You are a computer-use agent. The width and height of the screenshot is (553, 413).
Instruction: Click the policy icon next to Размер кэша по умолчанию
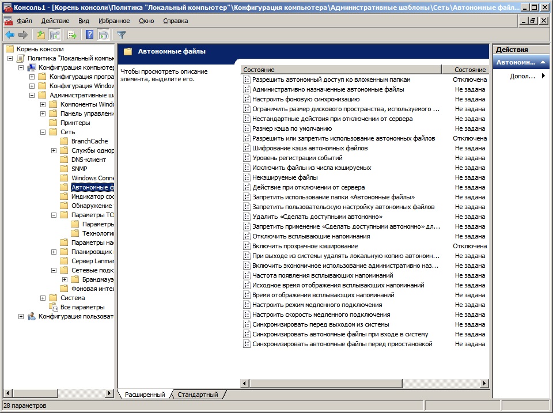(247, 128)
